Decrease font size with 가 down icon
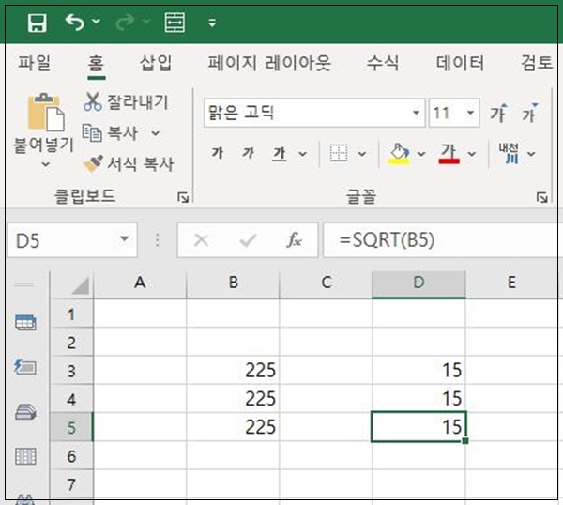 [x=529, y=113]
